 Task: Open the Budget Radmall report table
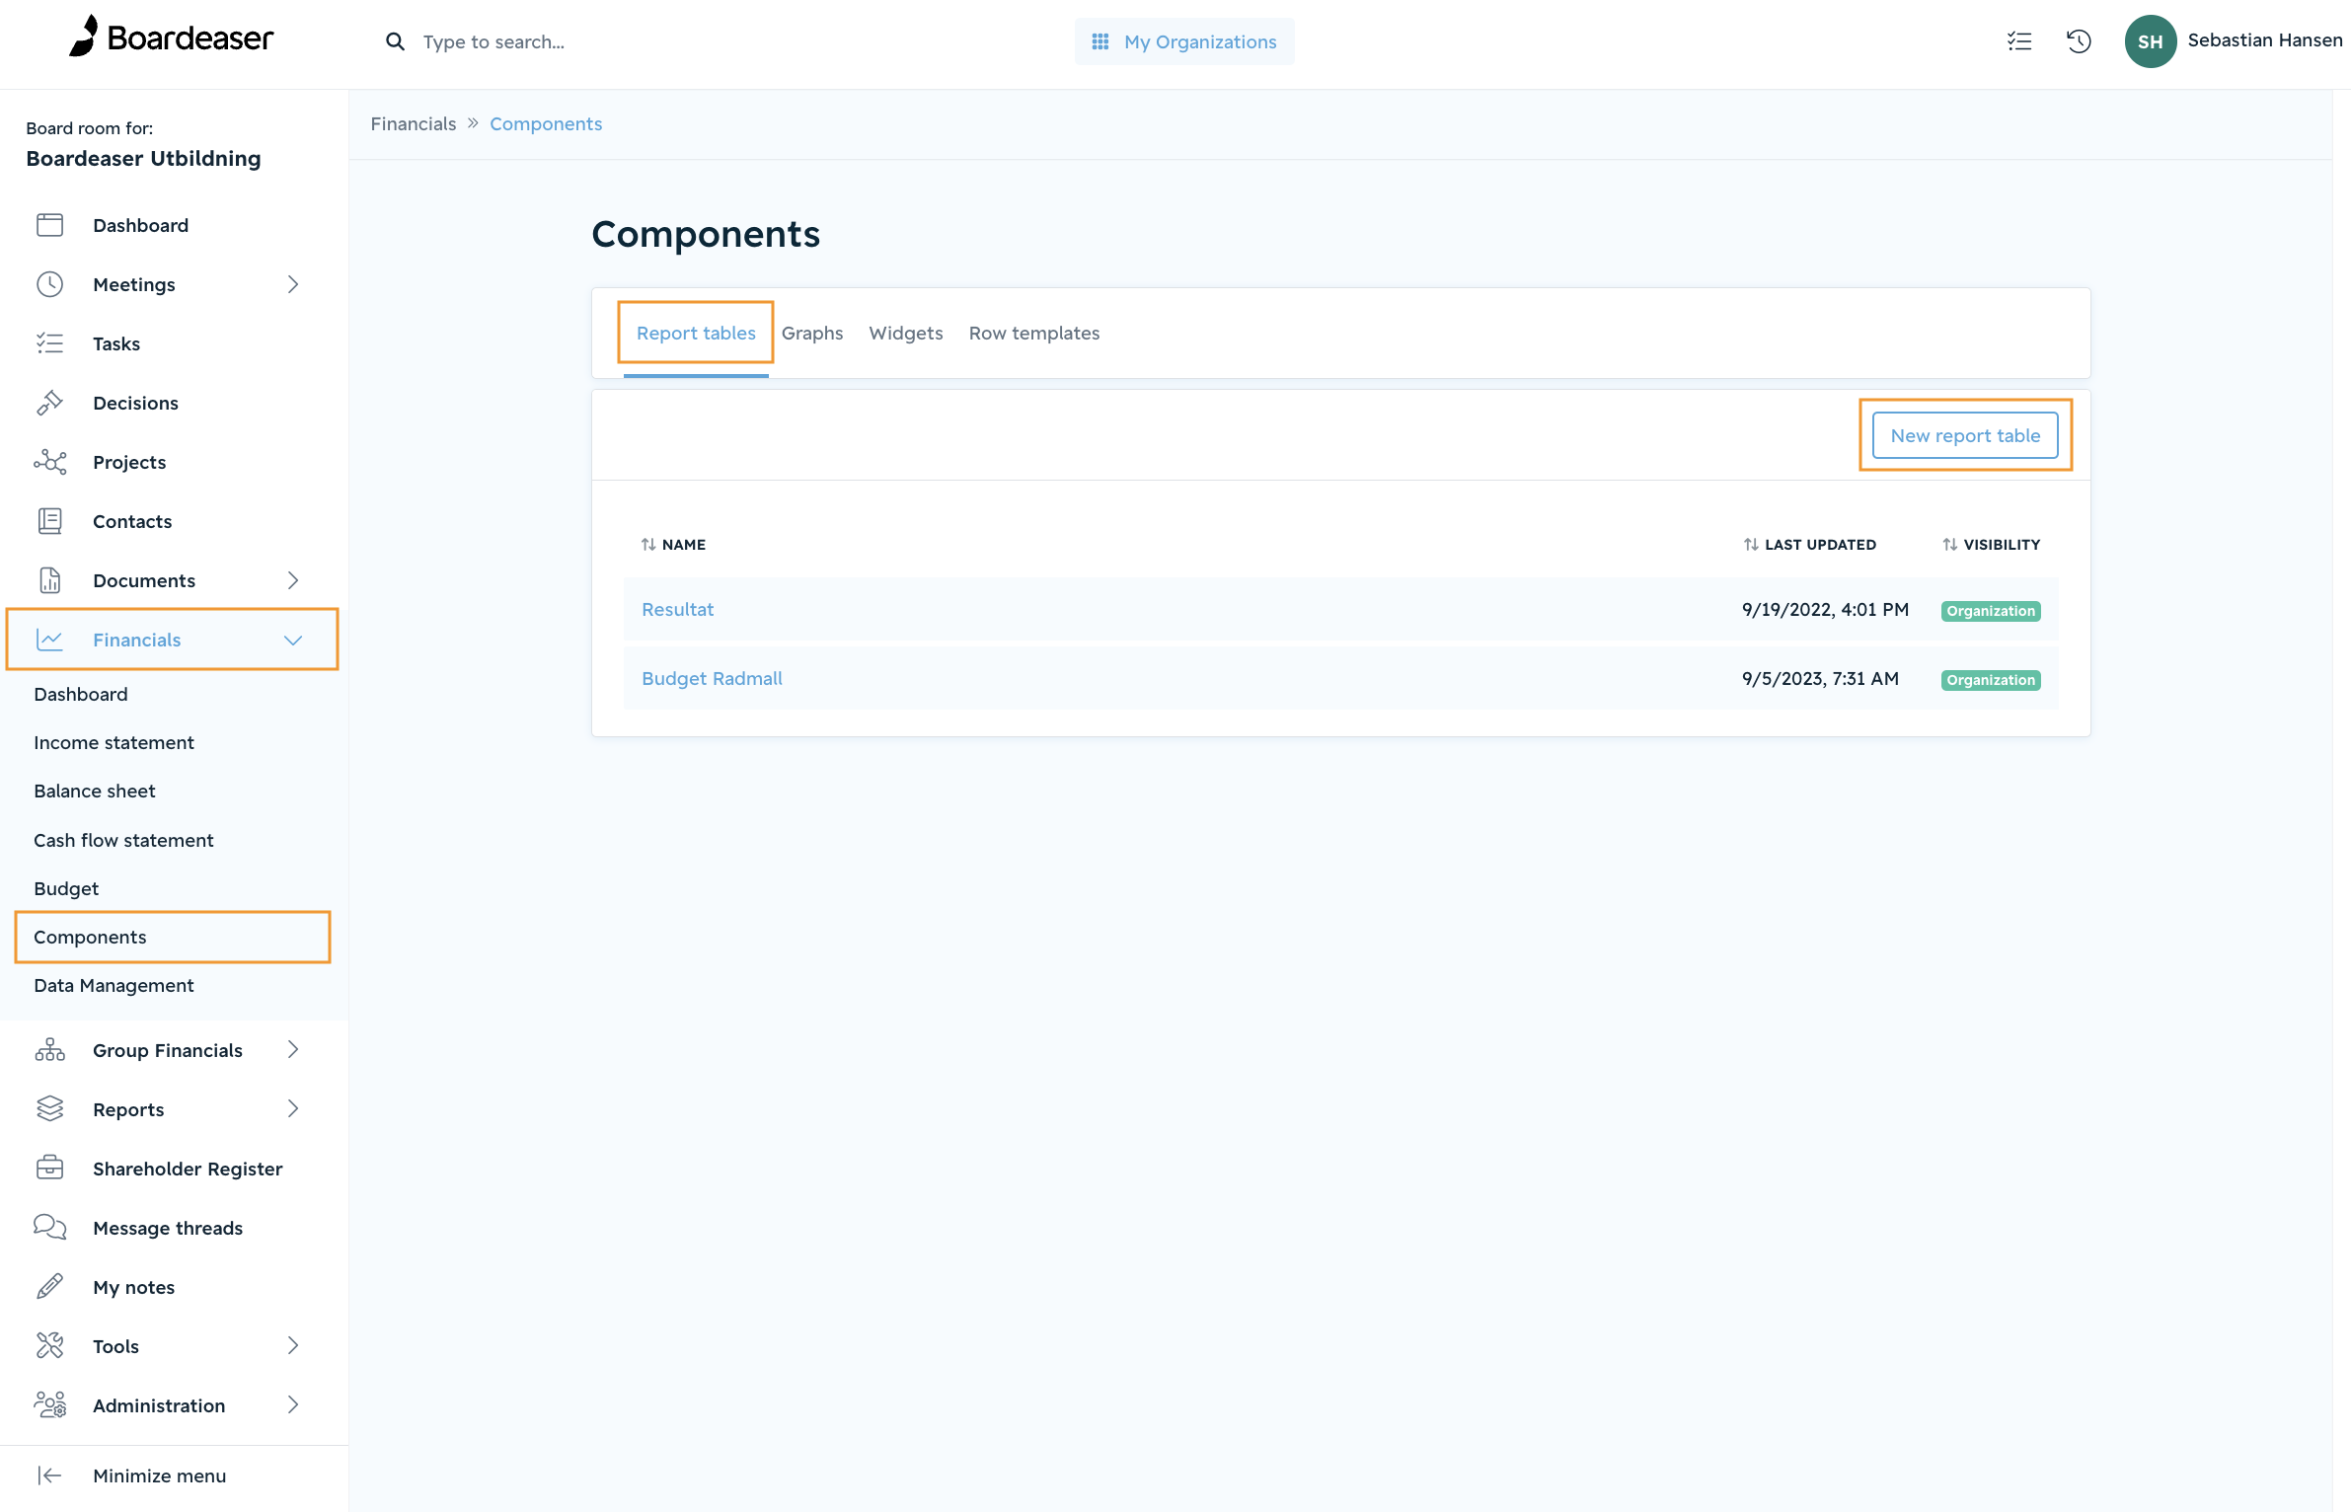[712, 679]
